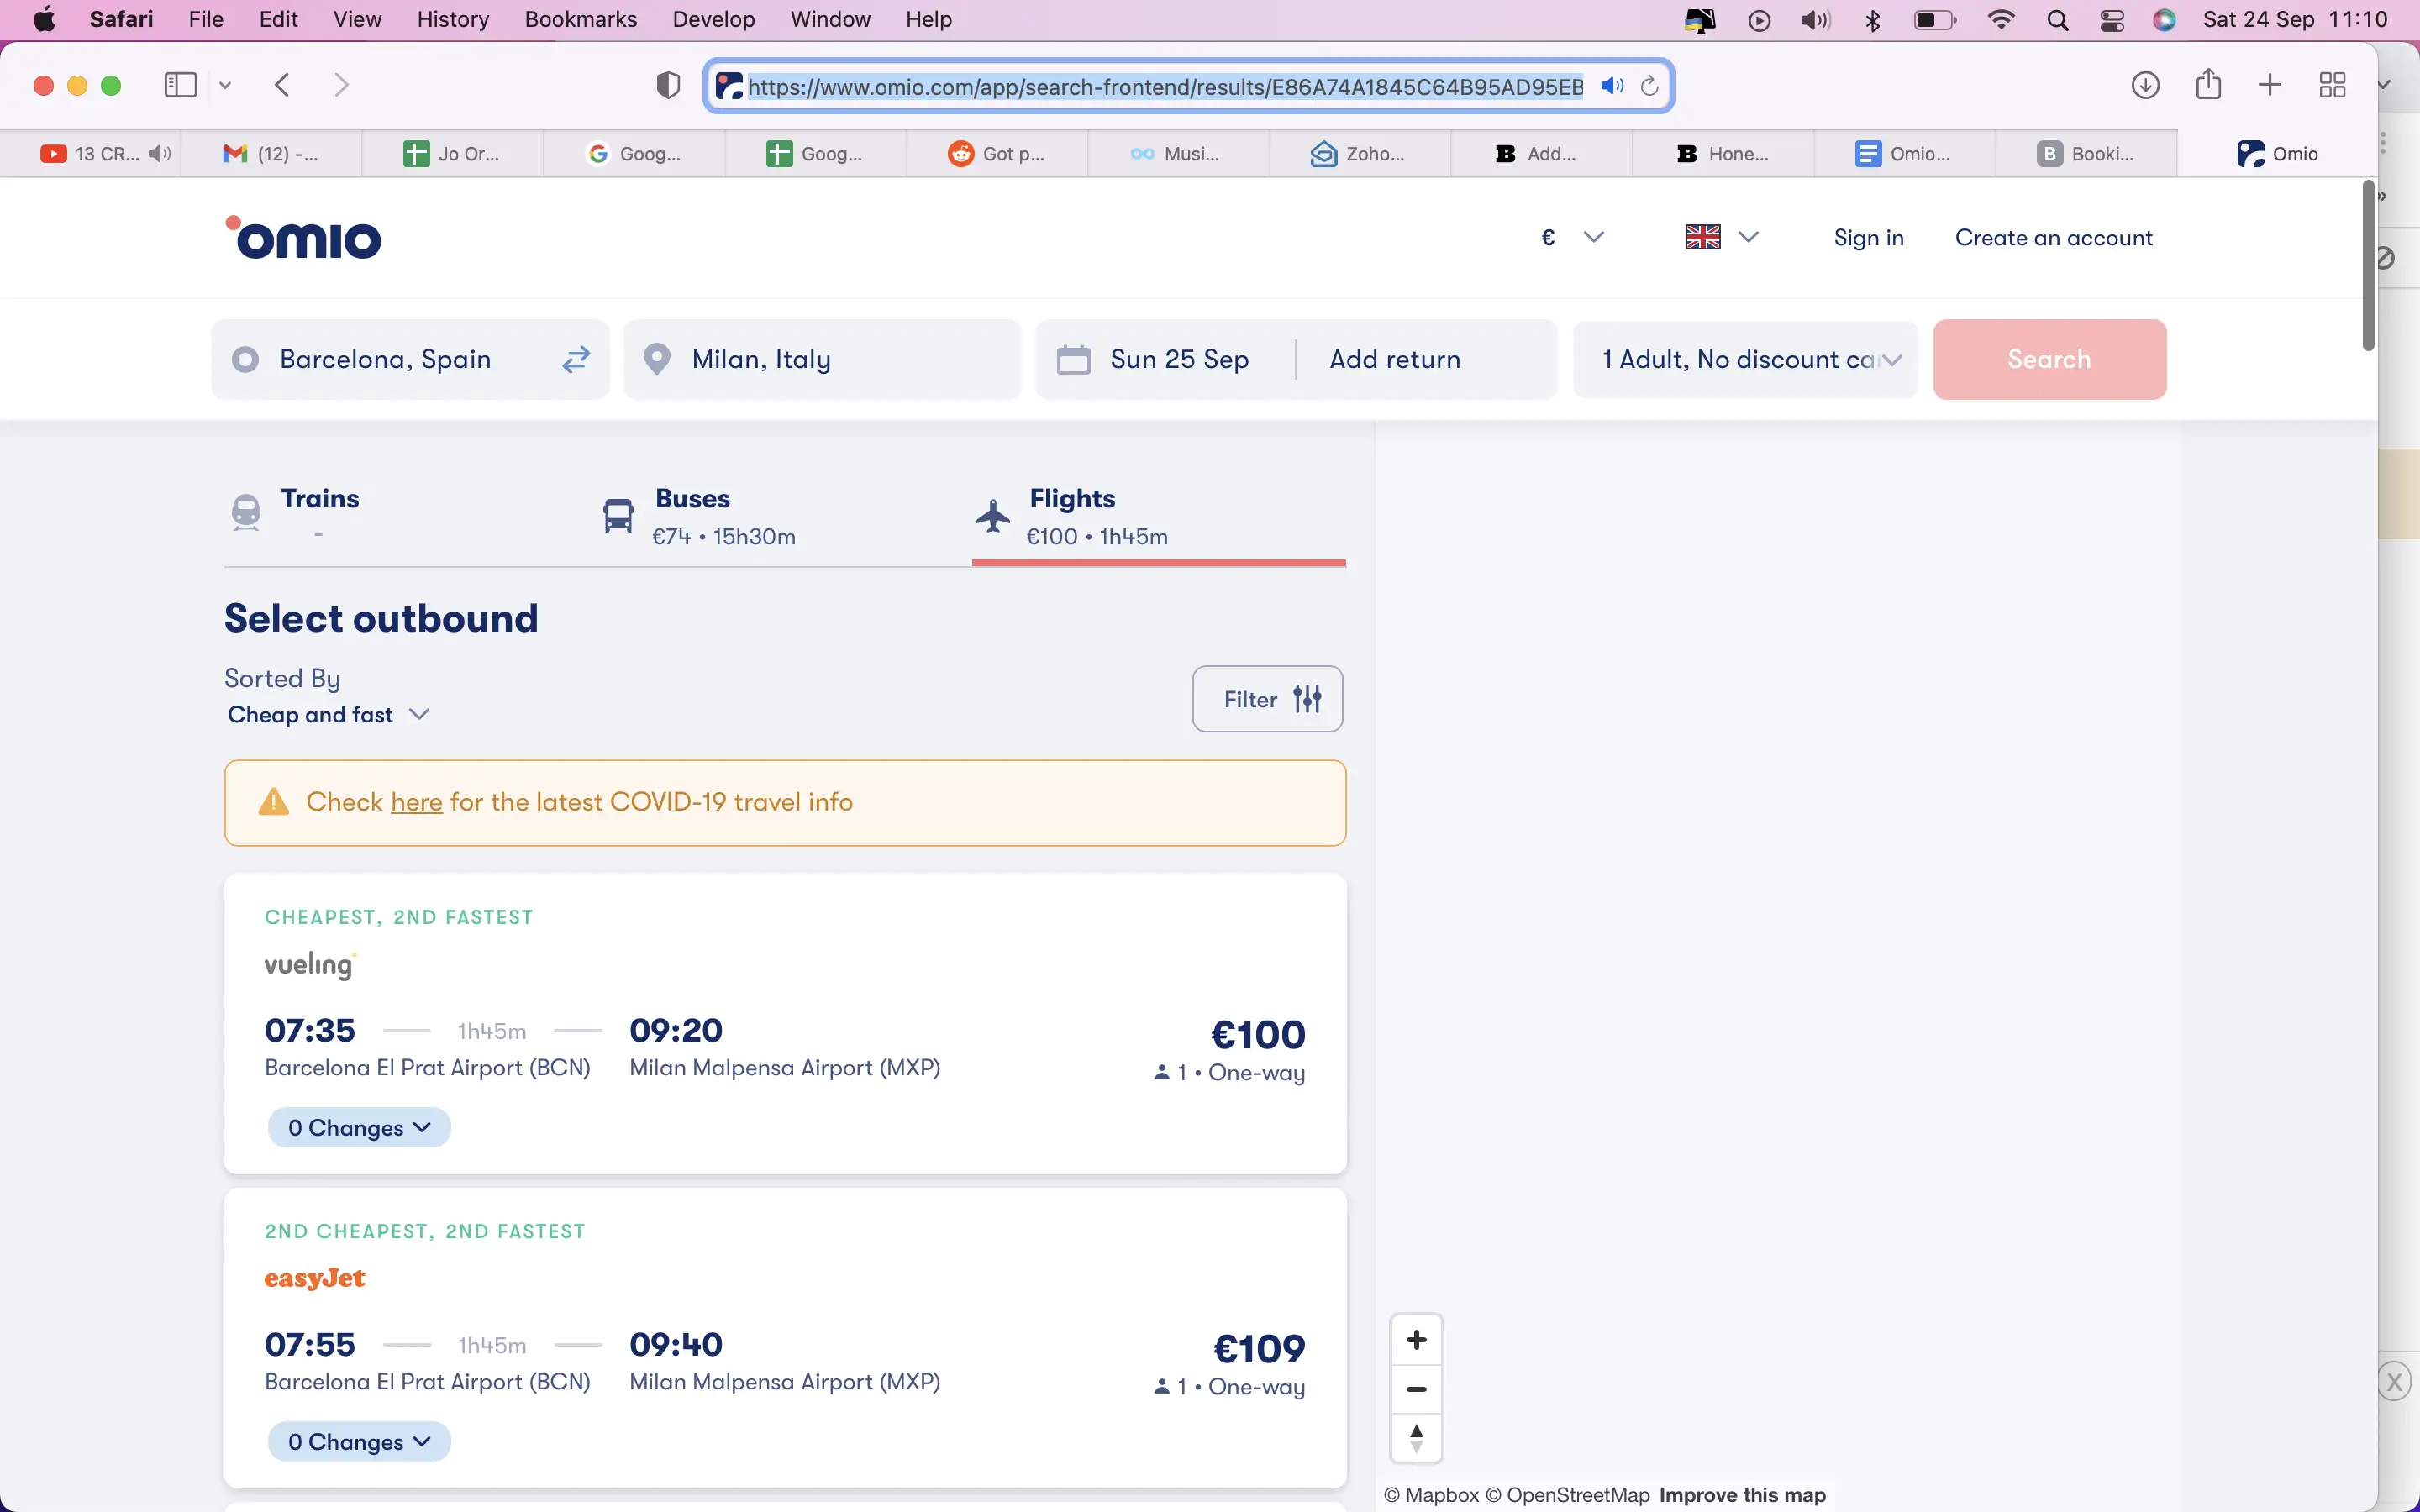Click the Add return date field

(1395, 359)
